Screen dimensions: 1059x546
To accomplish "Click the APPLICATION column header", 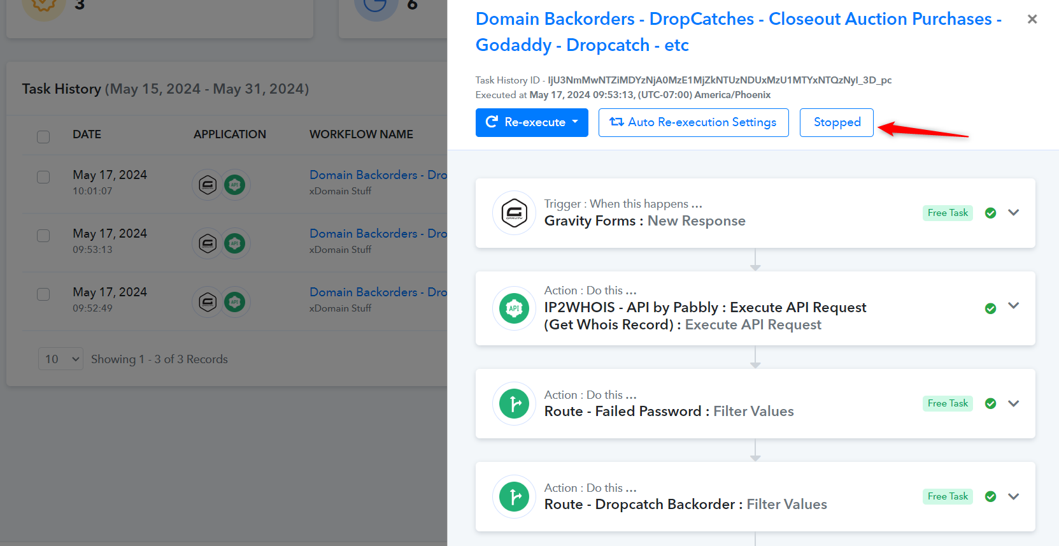I will point(230,134).
